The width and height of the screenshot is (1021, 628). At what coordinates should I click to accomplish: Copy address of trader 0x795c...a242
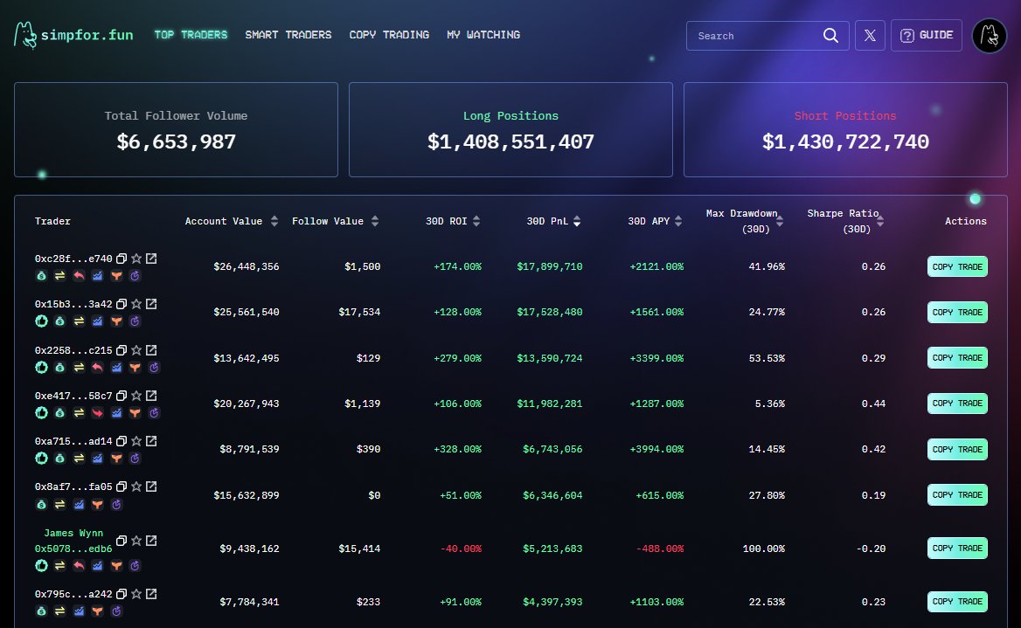(122, 594)
